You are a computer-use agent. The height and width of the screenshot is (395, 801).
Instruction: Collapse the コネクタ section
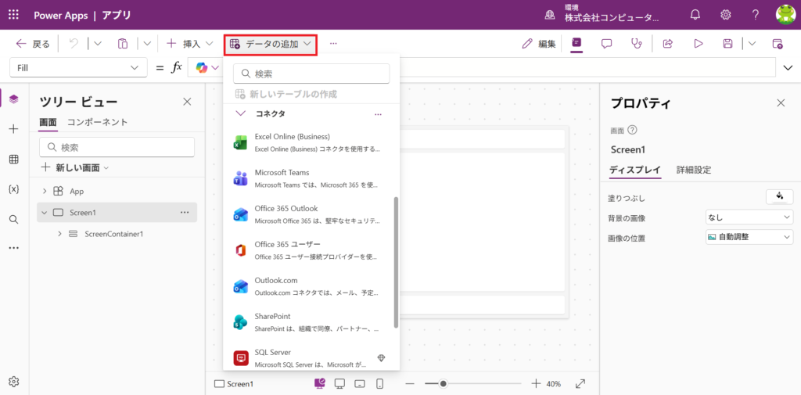pos(241,113)
